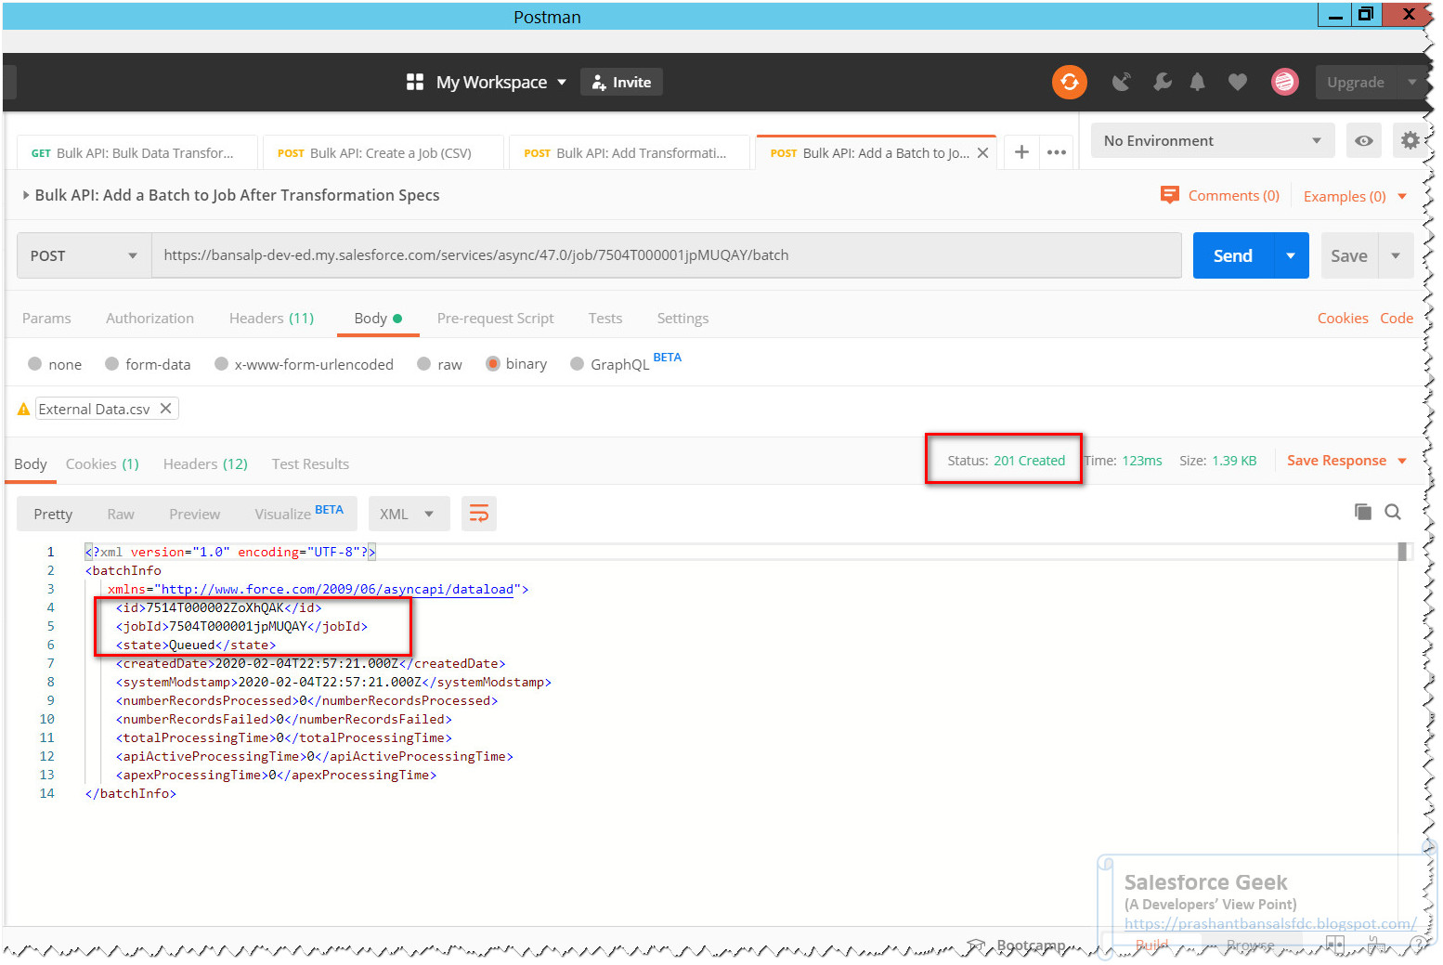The image size is (1443, 965).
Task: Remove External Data.csv file
Action: [165, 409]
